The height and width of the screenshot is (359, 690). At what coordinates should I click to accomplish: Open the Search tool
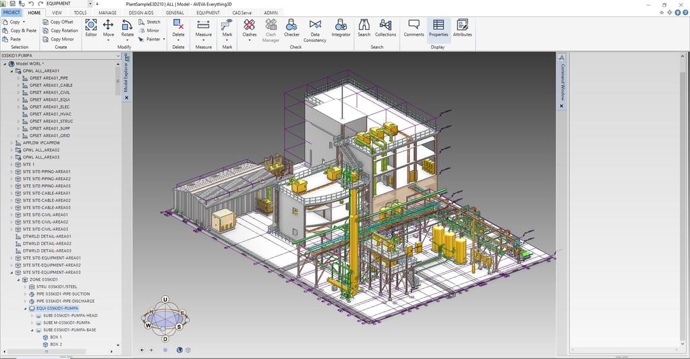tap(364, 28)
